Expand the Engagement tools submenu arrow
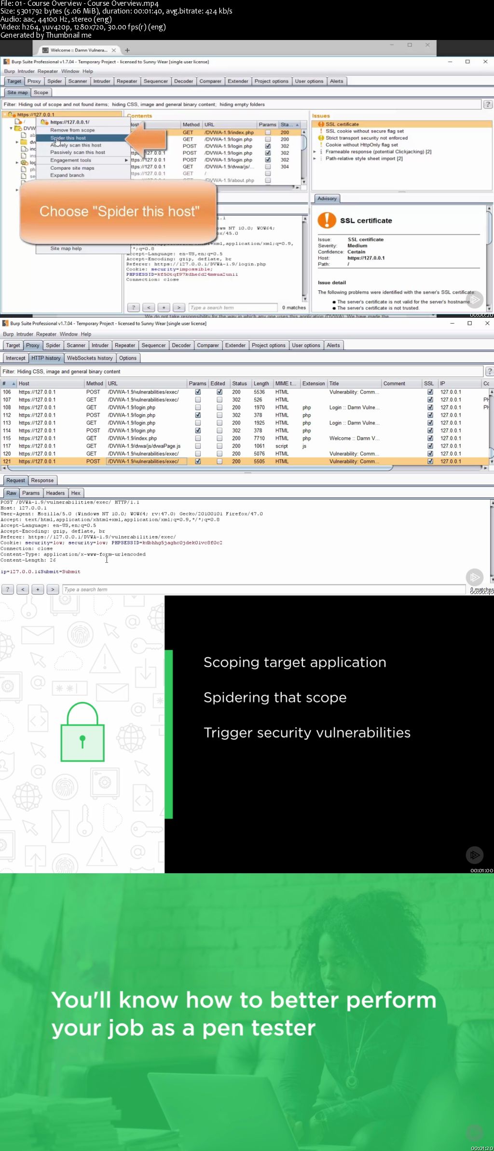The height and width of the screenshot is (1151, 494). tap(126, 160)
